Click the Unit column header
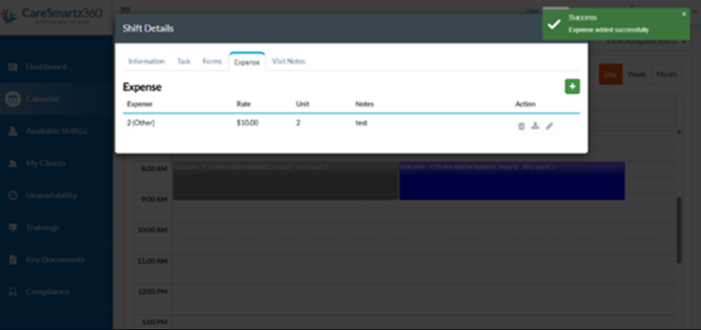This screenshot has width=701, height=330. point(303,104)
